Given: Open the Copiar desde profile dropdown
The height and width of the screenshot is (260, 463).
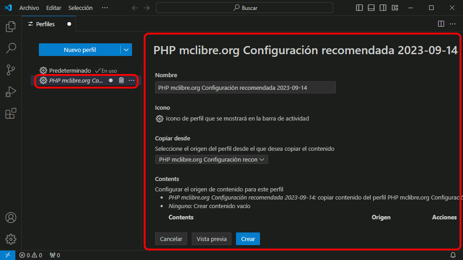Looking at the screenshot, I should pyautogui.click(x=212, y=159).
